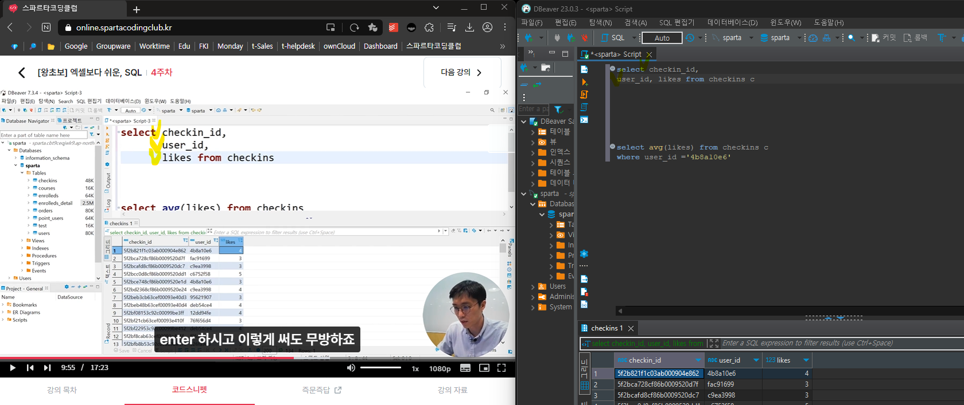Reload the browser page
964x405 pixels.
354,27
